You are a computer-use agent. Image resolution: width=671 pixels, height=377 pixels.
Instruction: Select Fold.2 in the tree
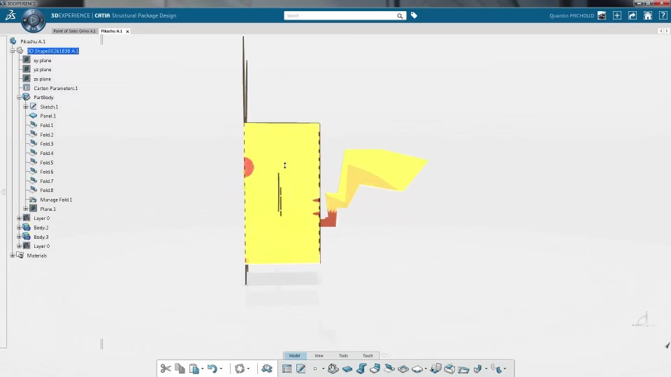point(47,135)
